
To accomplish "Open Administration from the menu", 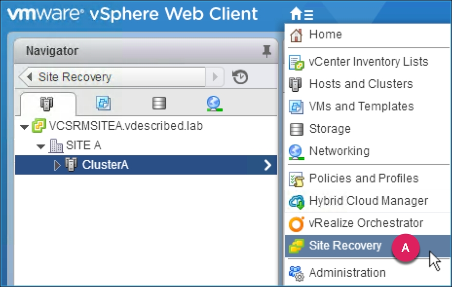I will pyautogui.click(x=347, y=272).
